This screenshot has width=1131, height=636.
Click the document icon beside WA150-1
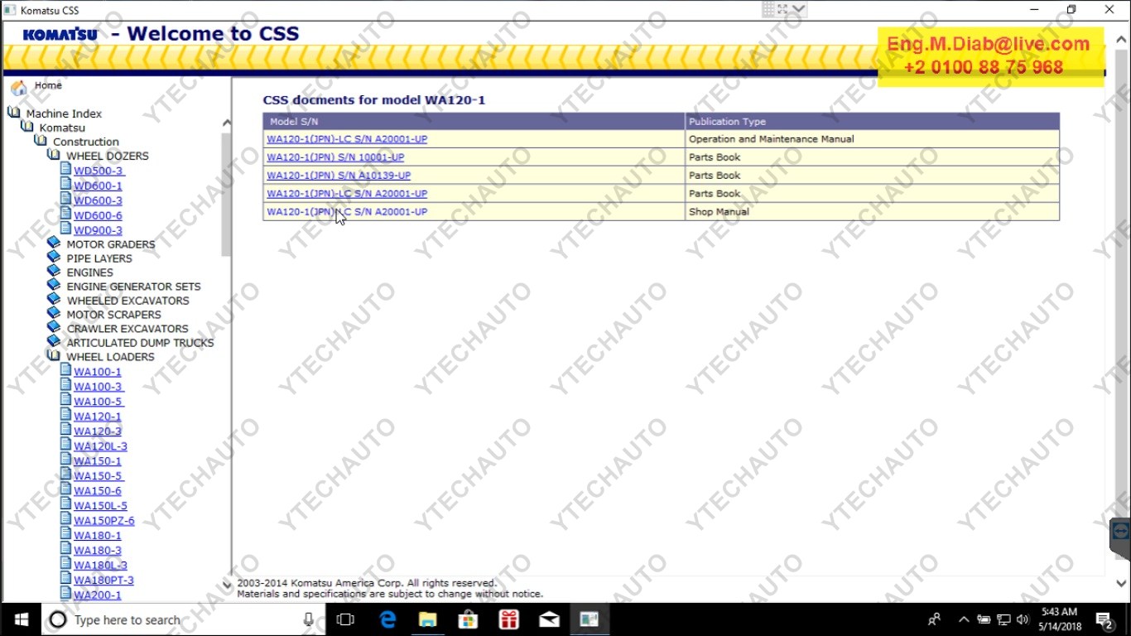66,460
